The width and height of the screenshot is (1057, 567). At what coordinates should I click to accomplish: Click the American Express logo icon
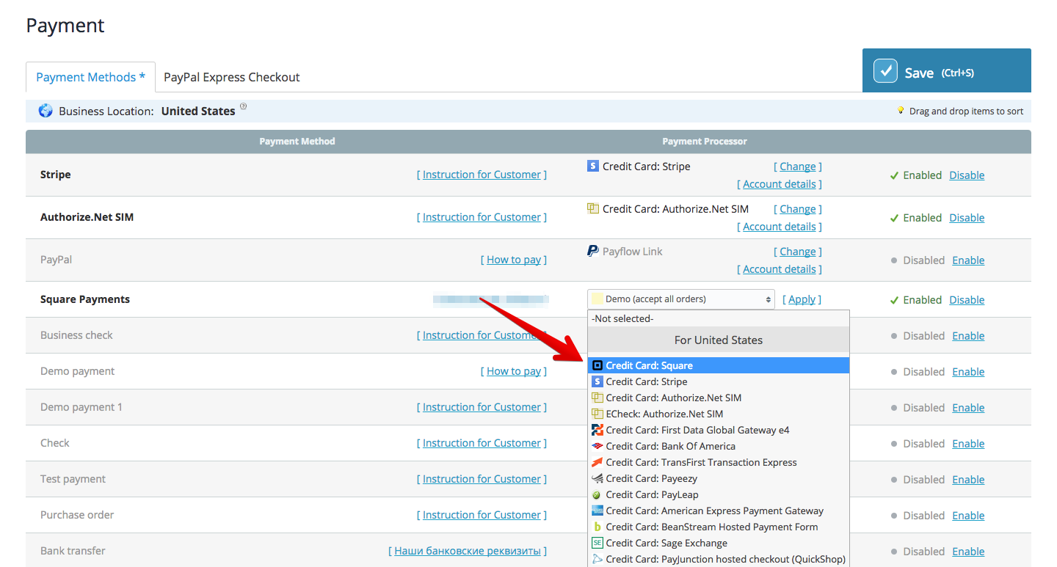(597, 511)
